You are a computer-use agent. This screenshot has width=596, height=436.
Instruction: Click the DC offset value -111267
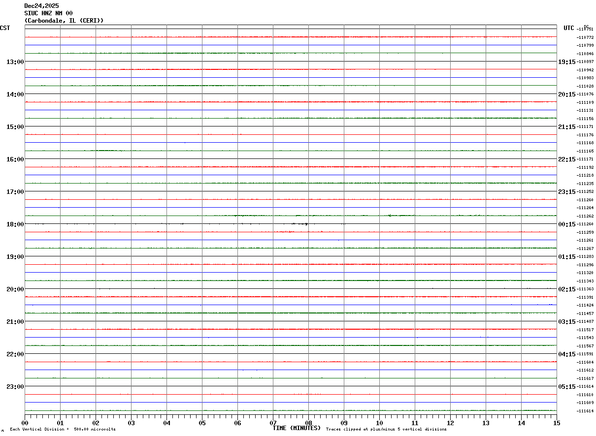(x=585, y=249)
